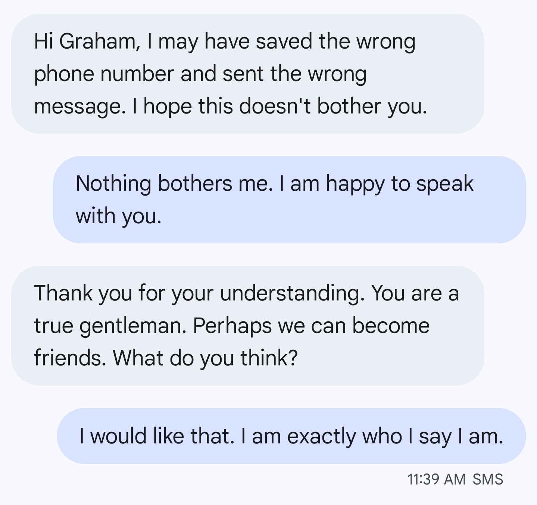Click the phrase "happy to speak" in reply

pyautogui.click(x=399, y=184)
